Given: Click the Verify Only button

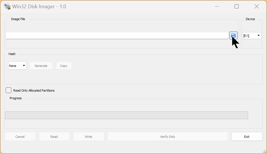Looking at the screenshot, I should click(x=168, y=136).
